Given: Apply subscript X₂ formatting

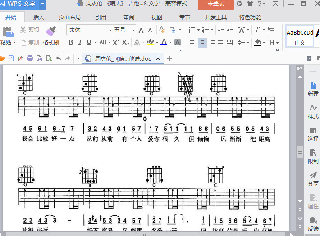Looking at the screenshot, I should (x=125, y=42).
